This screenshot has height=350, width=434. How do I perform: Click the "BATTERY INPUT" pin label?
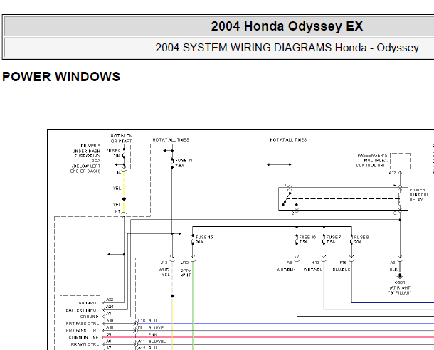[83, 310]
